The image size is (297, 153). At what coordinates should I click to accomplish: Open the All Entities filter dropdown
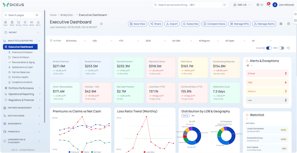76,41
